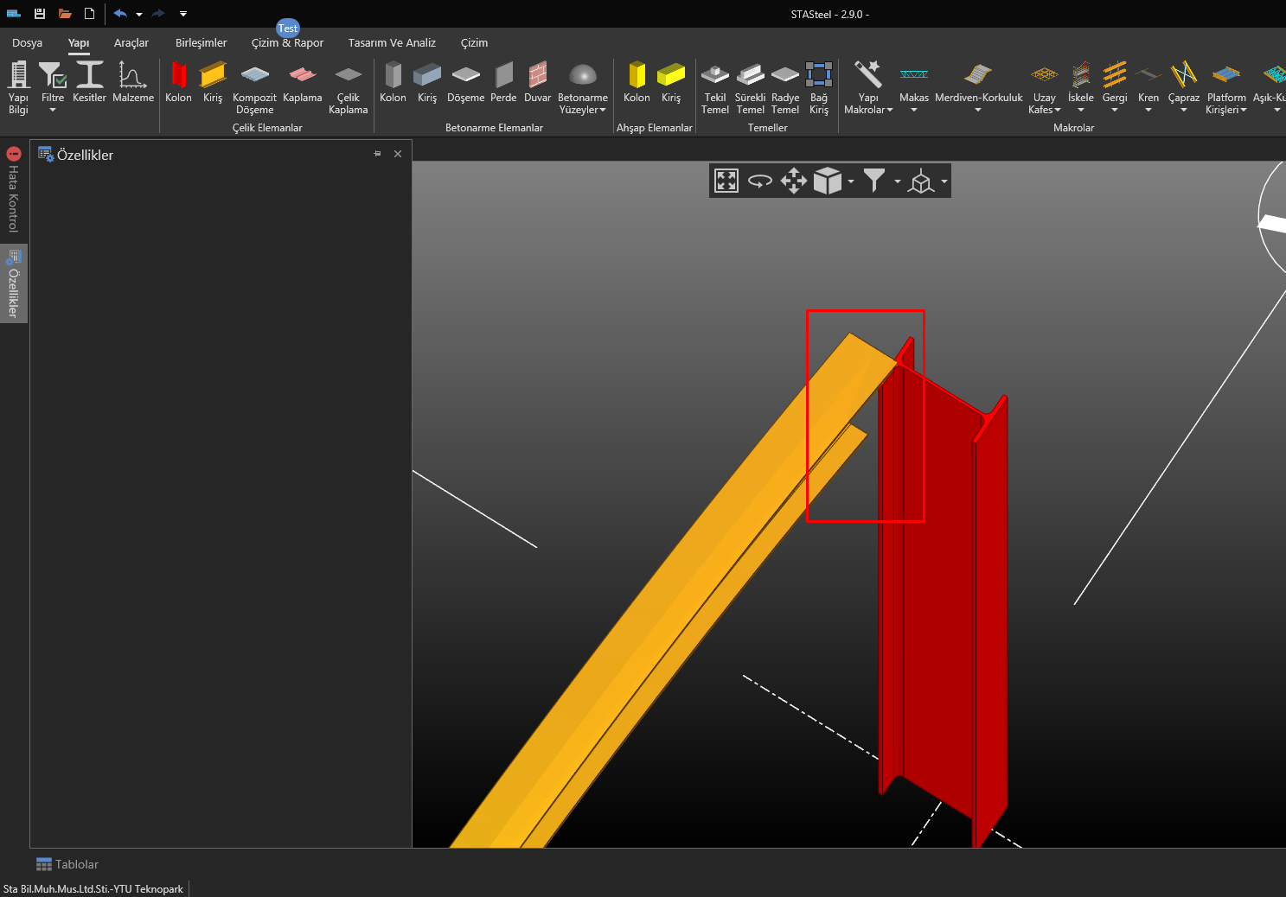
Task: Expand the Filtre dropdown
Action: coord(53,110)
